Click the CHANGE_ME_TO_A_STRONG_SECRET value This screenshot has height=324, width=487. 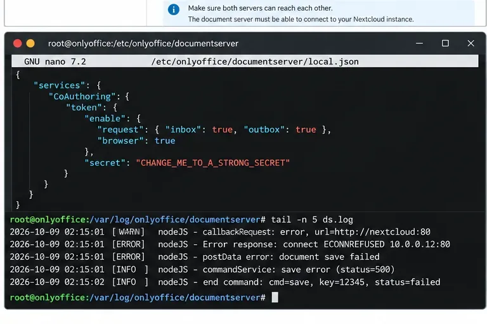coord(213,163)
